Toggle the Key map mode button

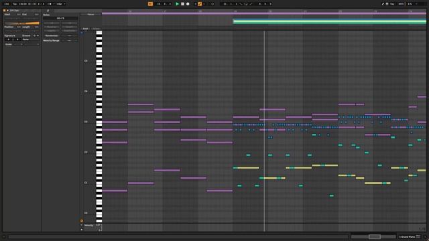click(x=393, y=4)
